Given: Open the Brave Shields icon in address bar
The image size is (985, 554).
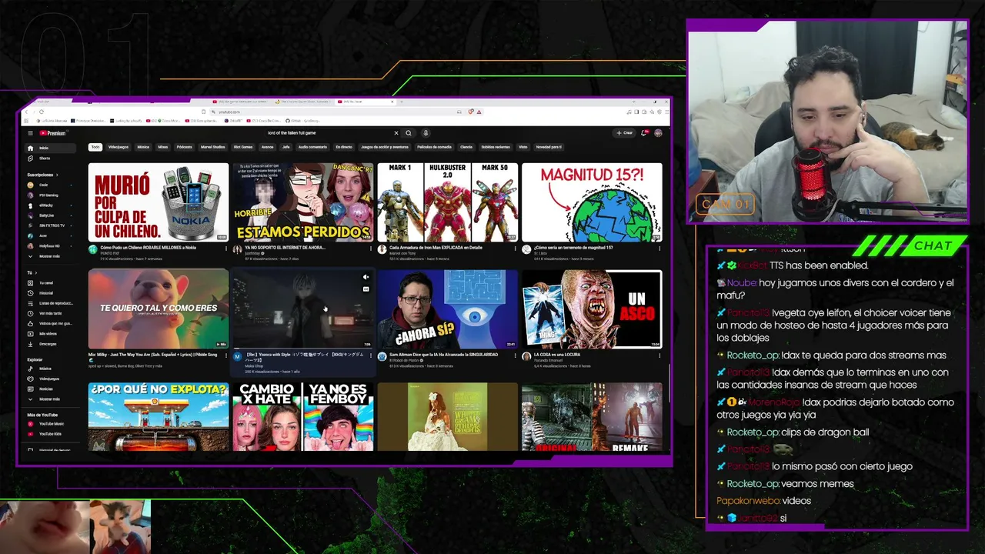Looking at the screenshot, I should coord(471,112).
